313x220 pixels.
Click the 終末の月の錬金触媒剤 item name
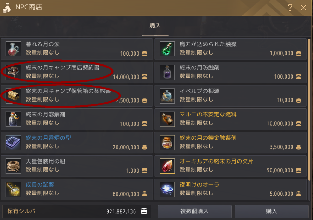208,138
